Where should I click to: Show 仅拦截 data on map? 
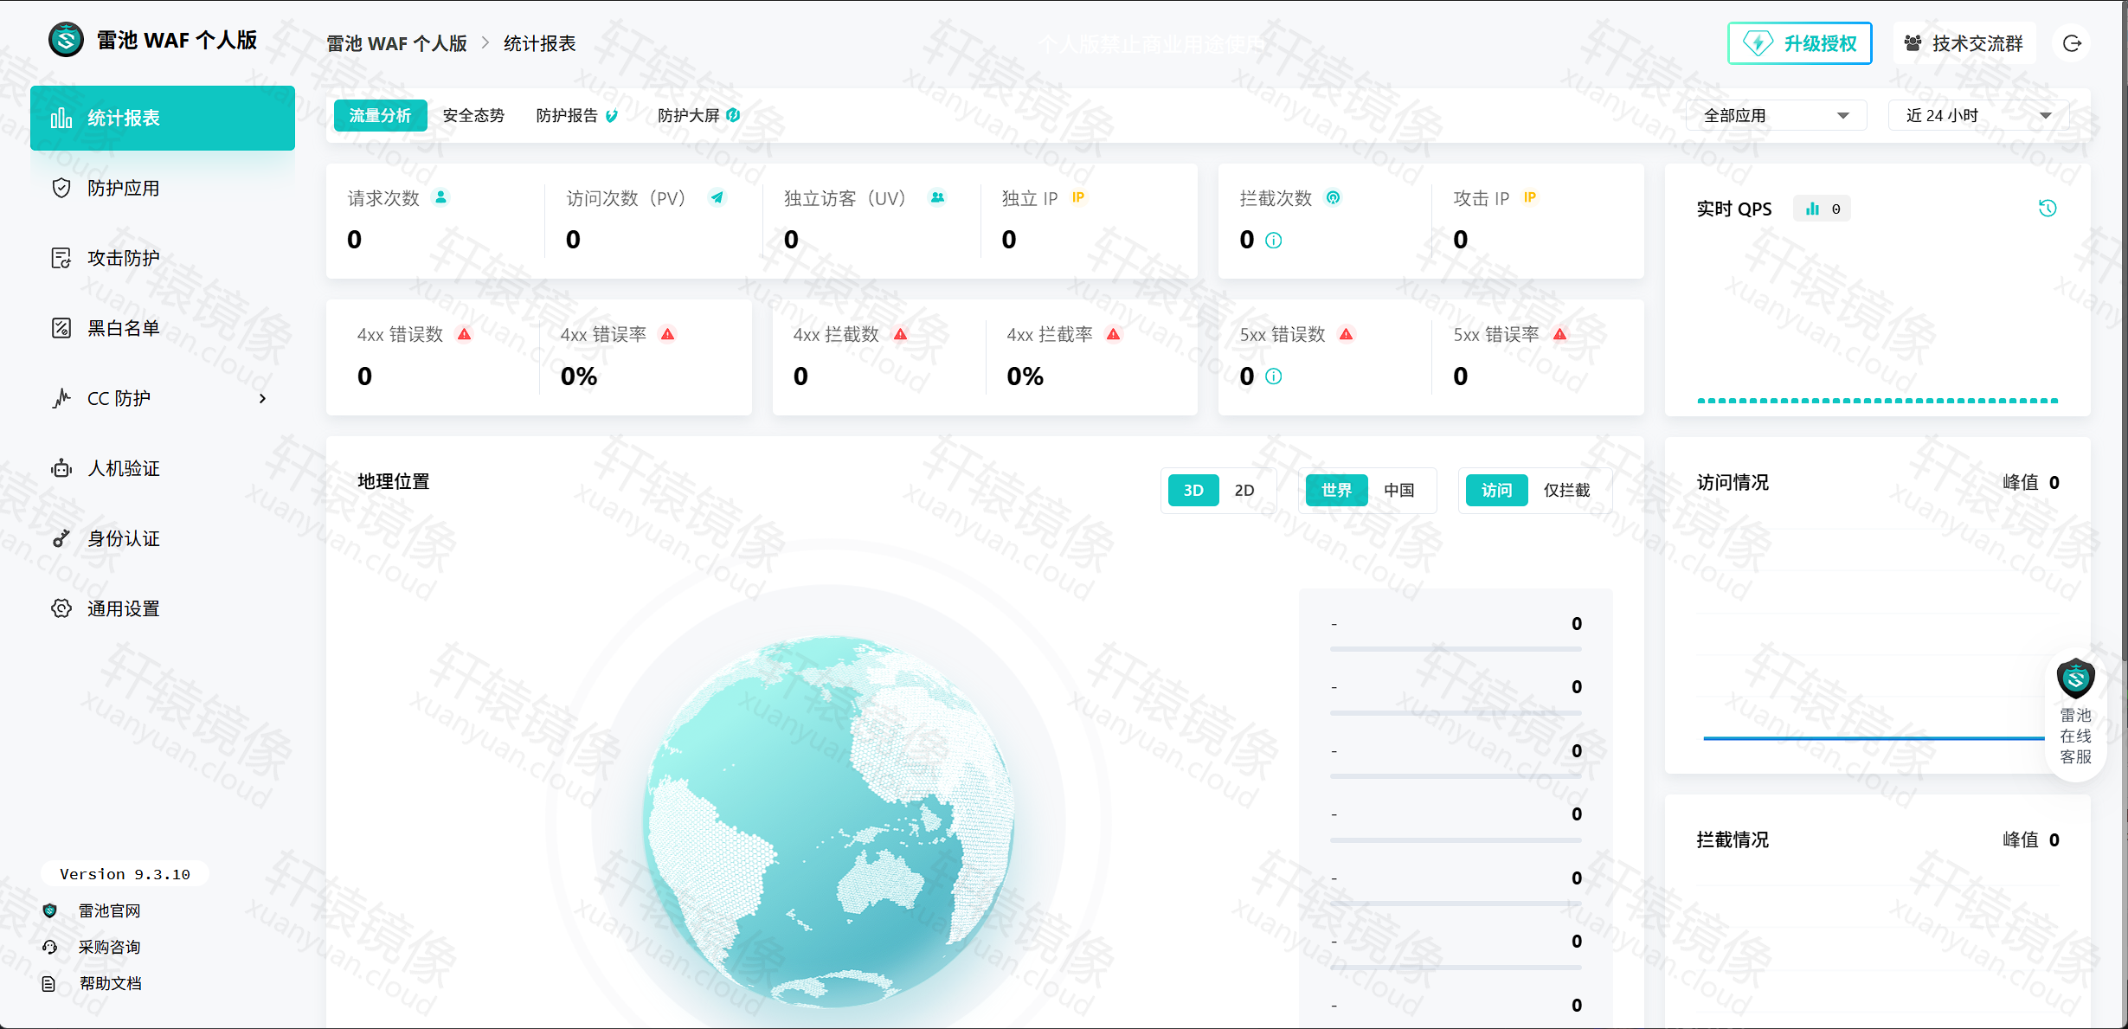[x=1567, y=490]
